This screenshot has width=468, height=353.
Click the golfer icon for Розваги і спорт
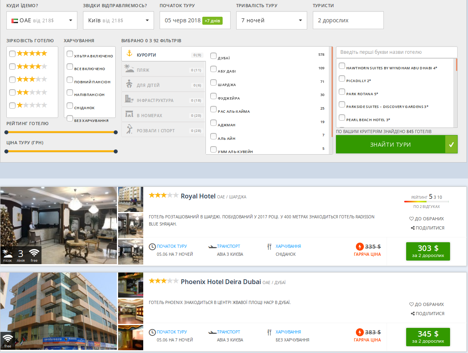129,130
